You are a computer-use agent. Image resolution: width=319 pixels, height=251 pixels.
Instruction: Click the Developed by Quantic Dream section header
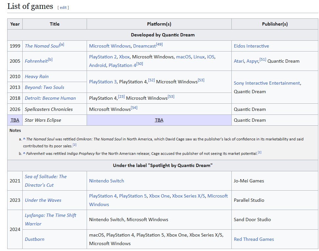(x=163, y=35)
